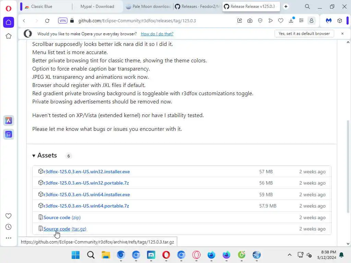Download r3dfox win64 portable.7z
Screen dimensions: 351x263
(86, 206)
